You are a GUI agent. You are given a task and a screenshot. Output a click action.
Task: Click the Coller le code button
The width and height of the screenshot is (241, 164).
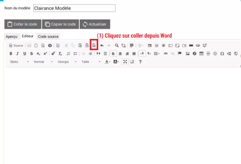click(22, 24)
